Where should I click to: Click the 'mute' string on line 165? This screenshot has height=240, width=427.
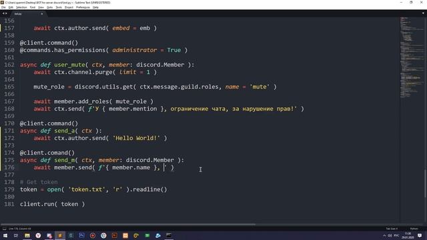(260, 87)
